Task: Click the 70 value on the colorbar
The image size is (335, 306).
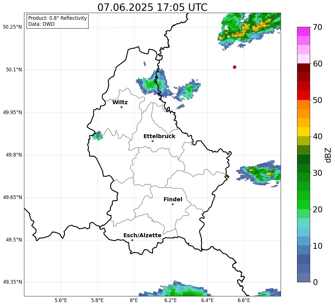Action: [317, 27]
